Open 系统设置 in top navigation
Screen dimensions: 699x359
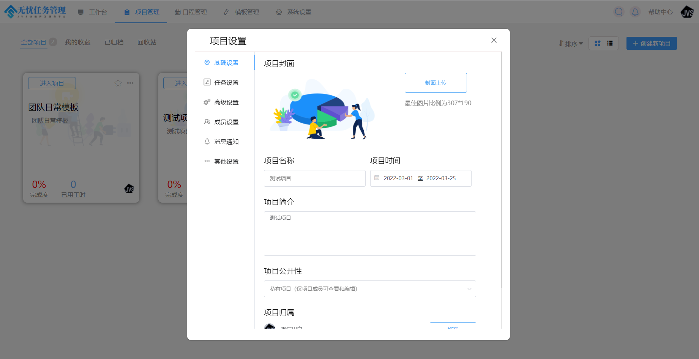[293, 12]
